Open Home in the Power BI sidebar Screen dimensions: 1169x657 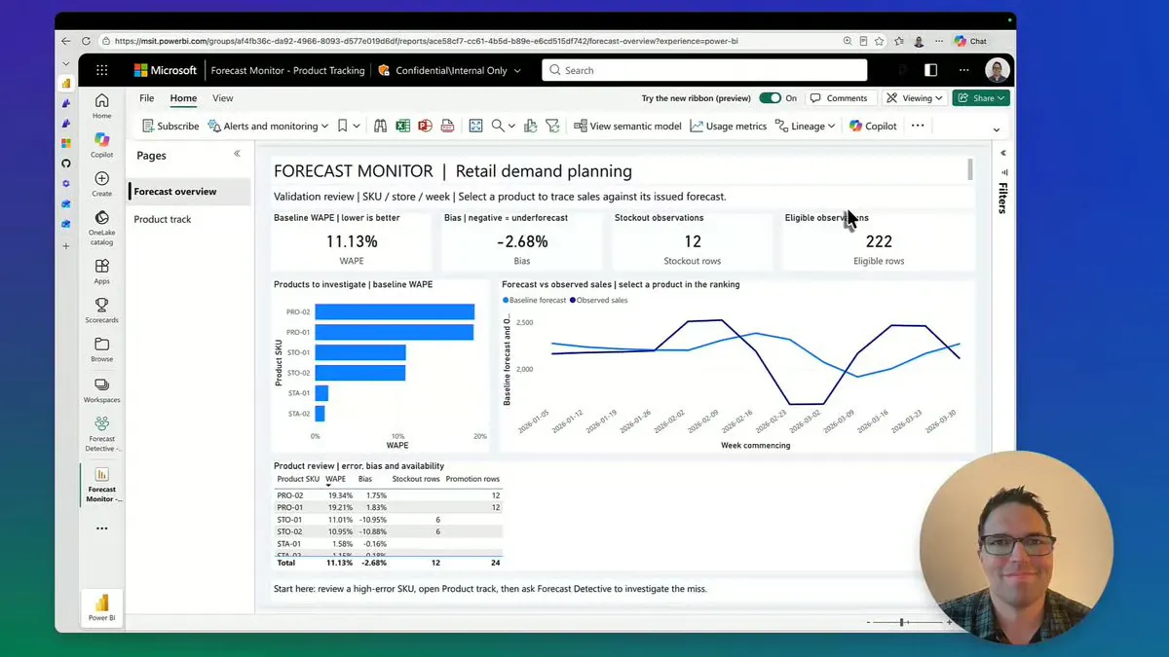pos(101,106)
